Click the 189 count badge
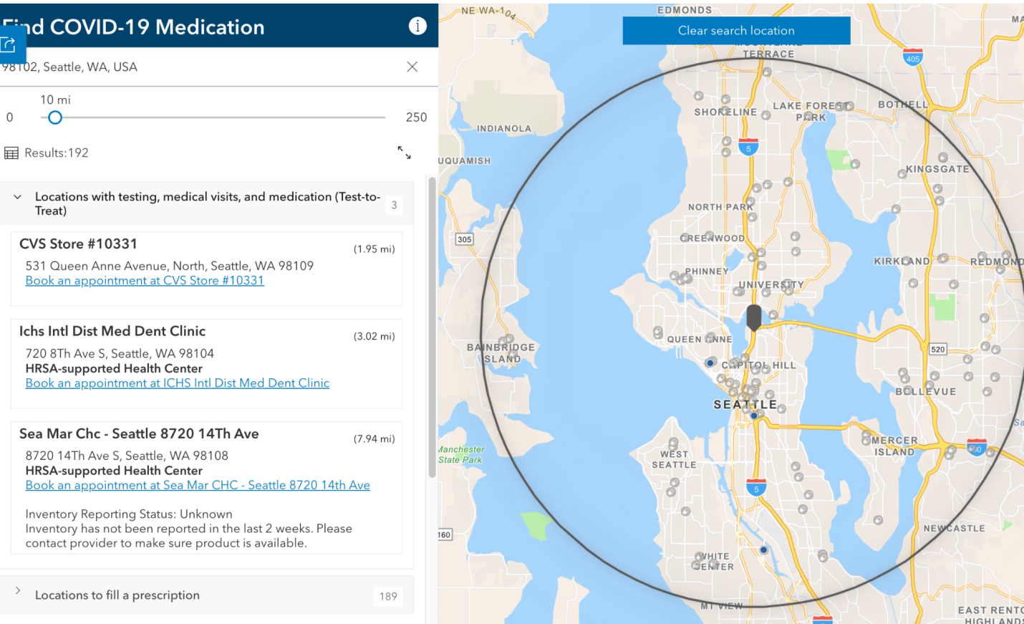This screenshot has width=1024, height=624. pyautogui.click(x=388, y=596)
